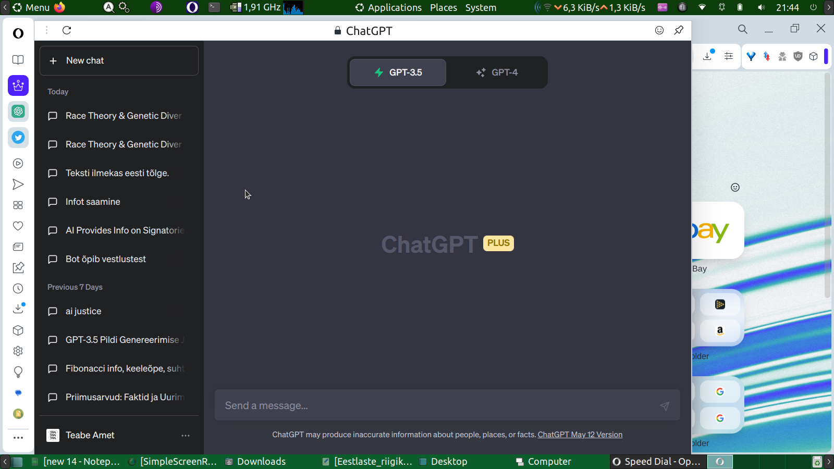Click the blue funnel extension icon
This screenshot has height=469, width=834.
pyautogui.click(x=751, y=56)
